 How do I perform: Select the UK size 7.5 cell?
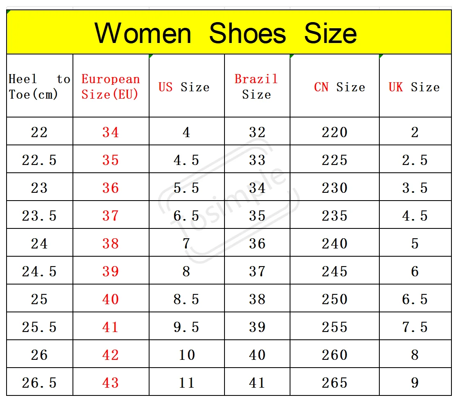[x=415, y=327]
